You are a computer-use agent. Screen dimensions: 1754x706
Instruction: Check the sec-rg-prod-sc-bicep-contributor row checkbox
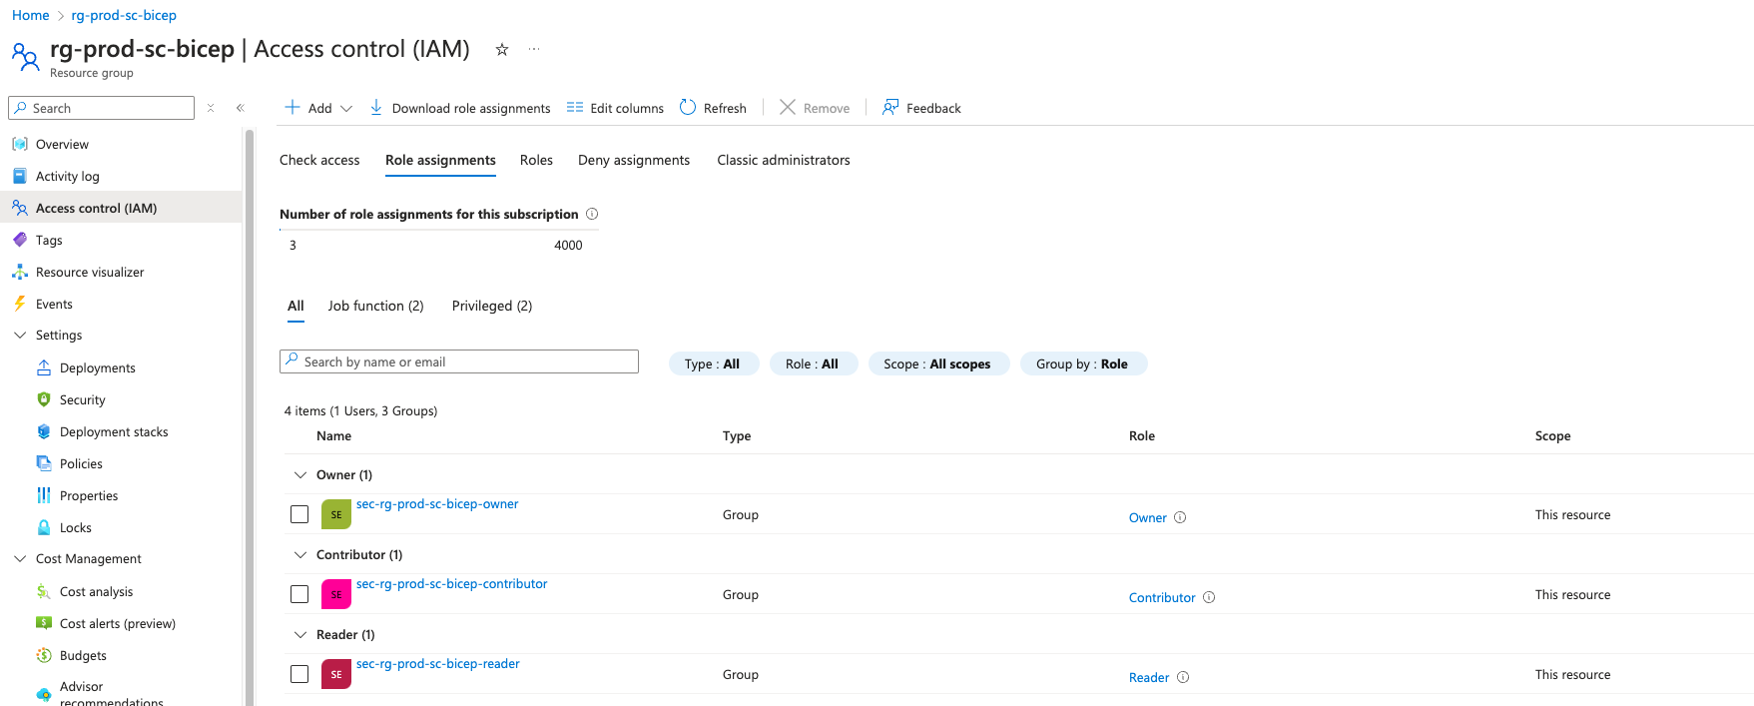point(299,594)
